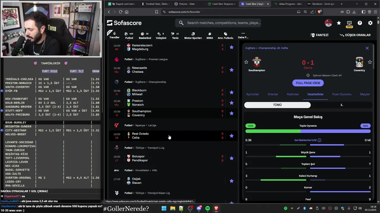Go to browser home page
The image size is (380, 213).
click(x=127, y=12)
